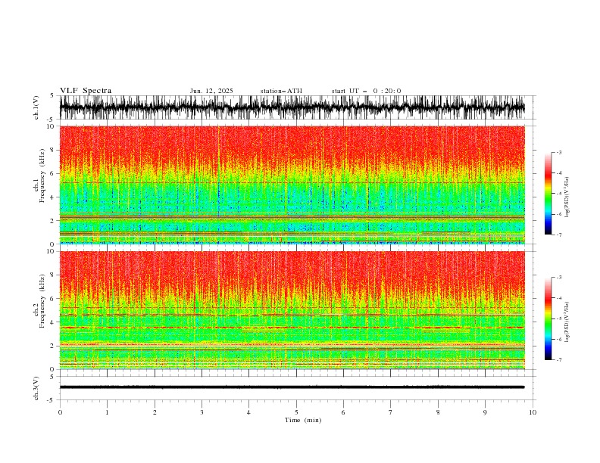
Task: Click time axis tick label "6"
Action: 343,412
